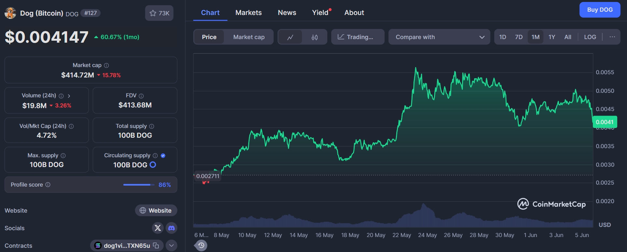
Task: Switch to line chart icon
Action: point(290,37)
